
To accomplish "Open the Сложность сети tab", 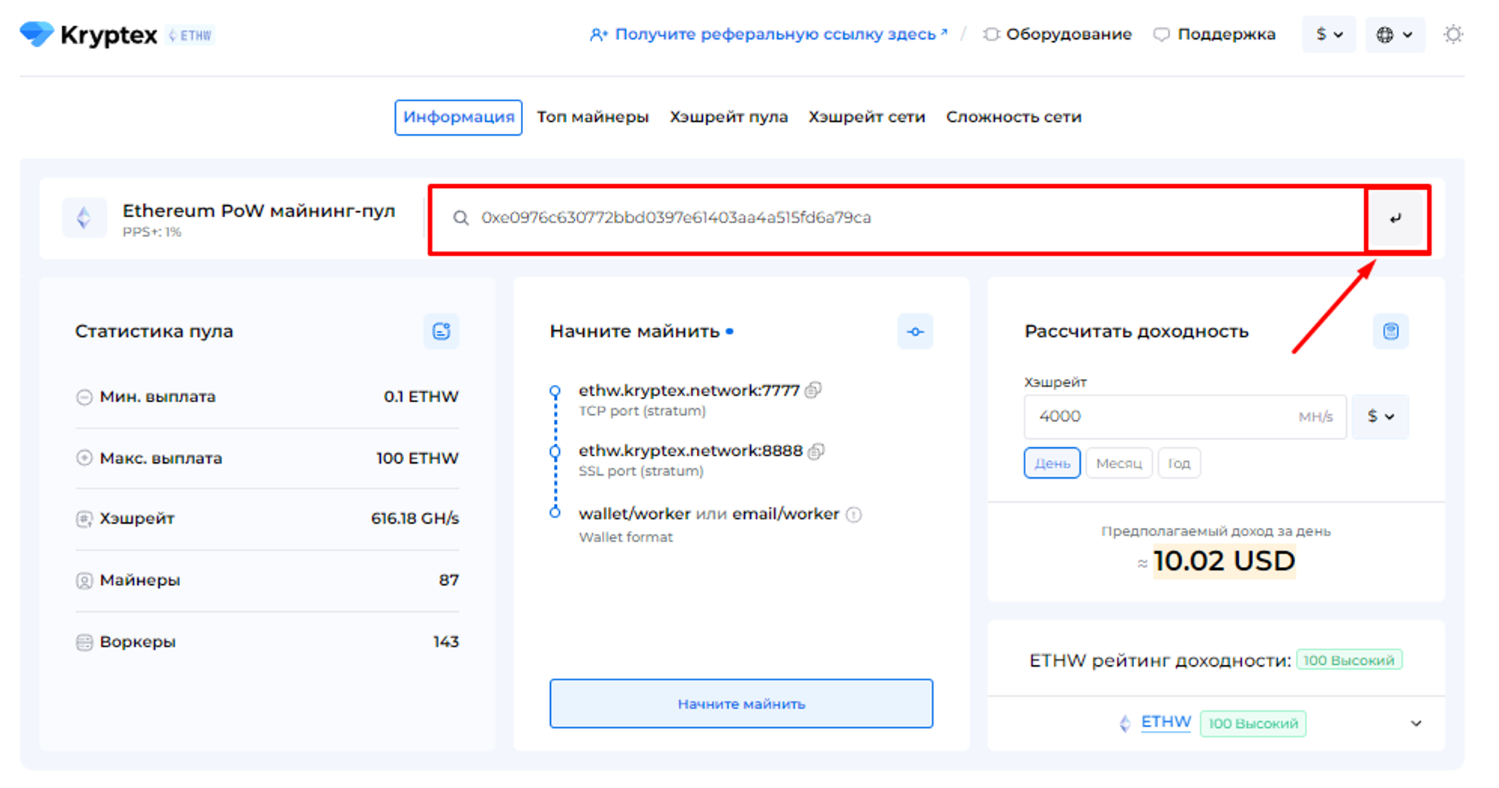I will tap(1013, 118).
